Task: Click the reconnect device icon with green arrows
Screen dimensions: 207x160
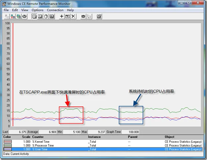Action: (19, 17)
